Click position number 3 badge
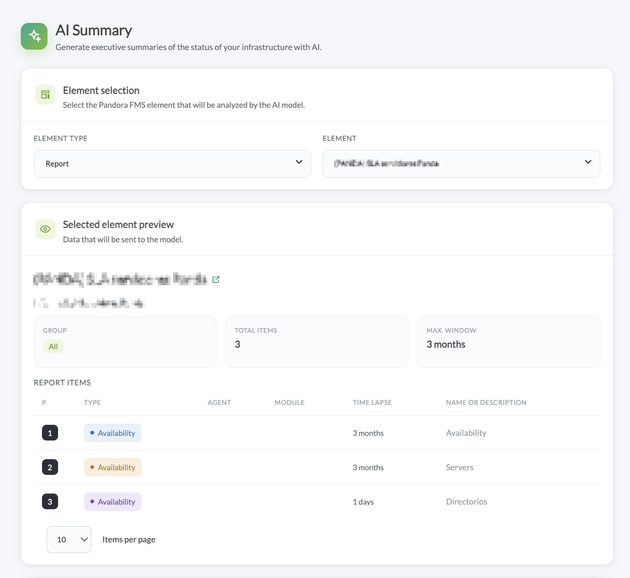This screenshot has width=630, height=578. tap(50, 502)
